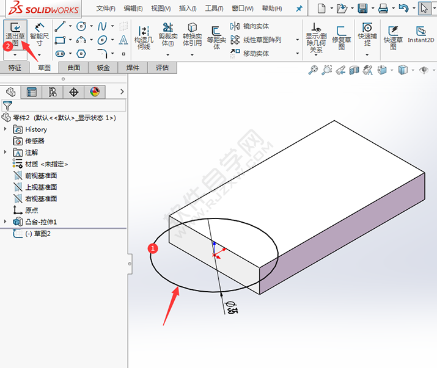437x368 pixels.
Task: Select the Spline sketch tool
Action: [x=102, y=26]
